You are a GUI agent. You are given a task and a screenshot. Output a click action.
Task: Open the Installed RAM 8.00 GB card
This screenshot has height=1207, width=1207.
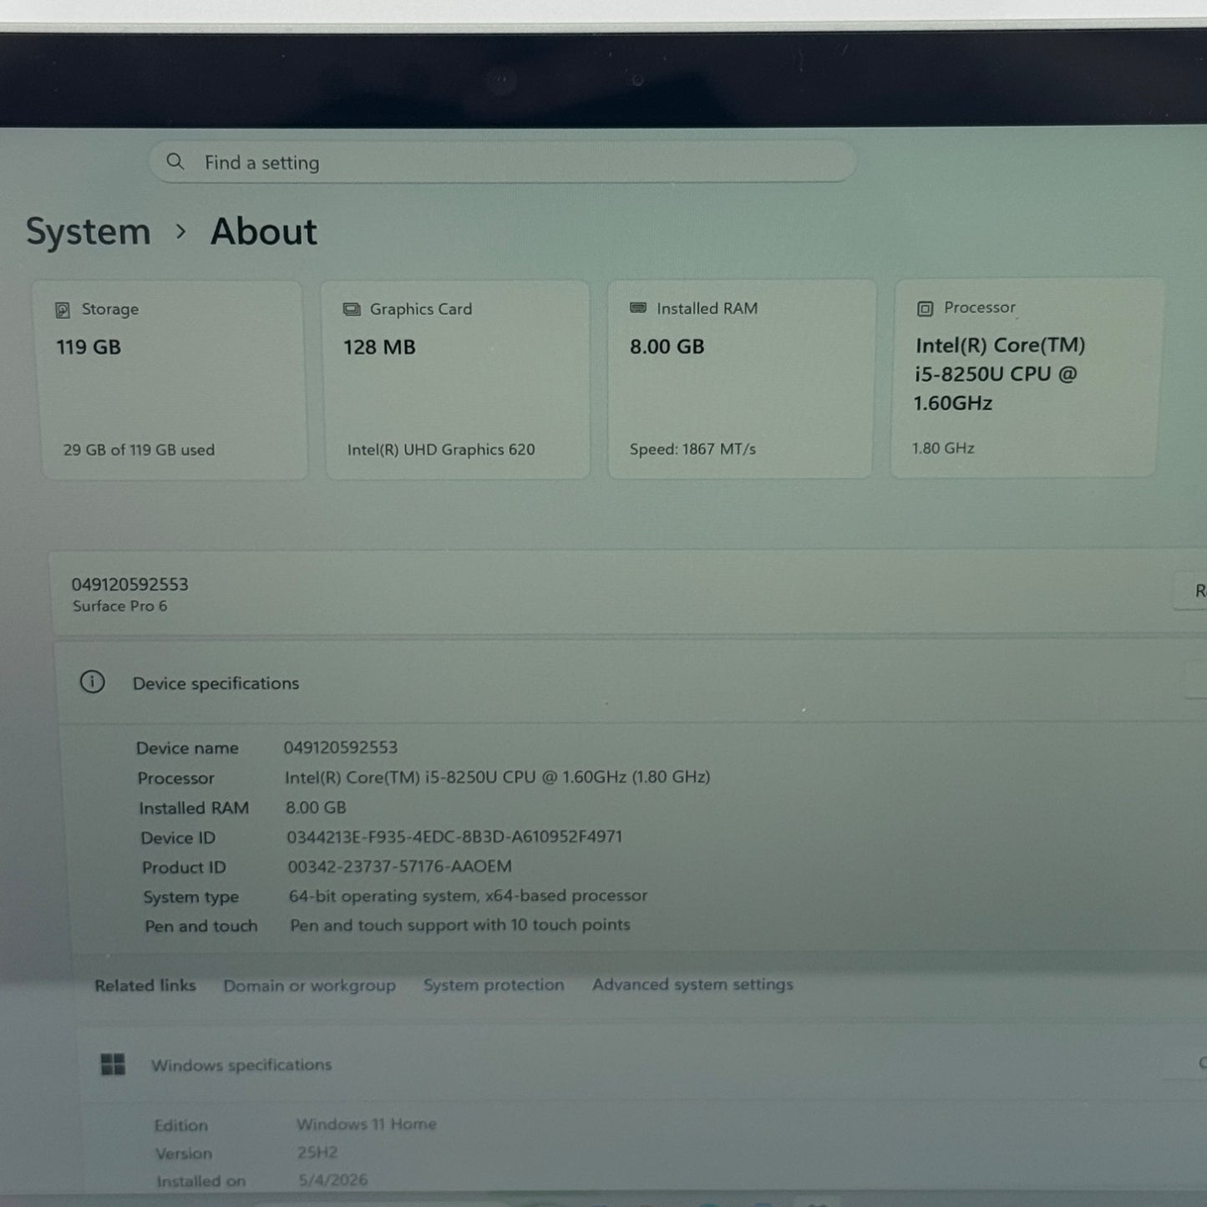(x=741, y=379)
